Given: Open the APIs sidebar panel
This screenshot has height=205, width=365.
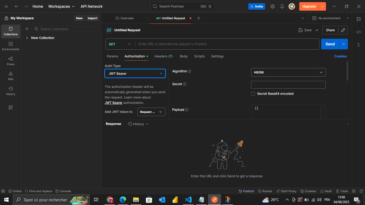Looking at the screenshot, I should [x=11, y=76].
